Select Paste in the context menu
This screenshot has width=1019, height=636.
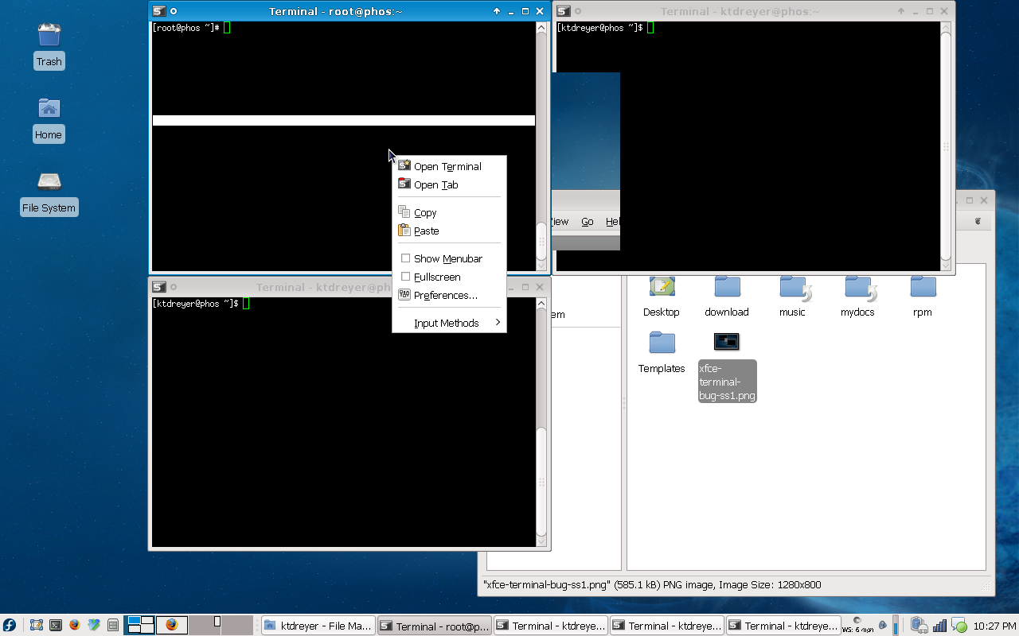(427, 231)
